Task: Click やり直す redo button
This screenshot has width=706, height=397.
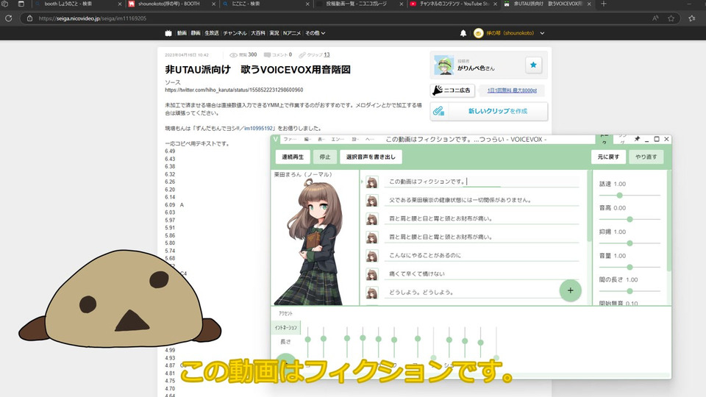Action: [646, 157]
